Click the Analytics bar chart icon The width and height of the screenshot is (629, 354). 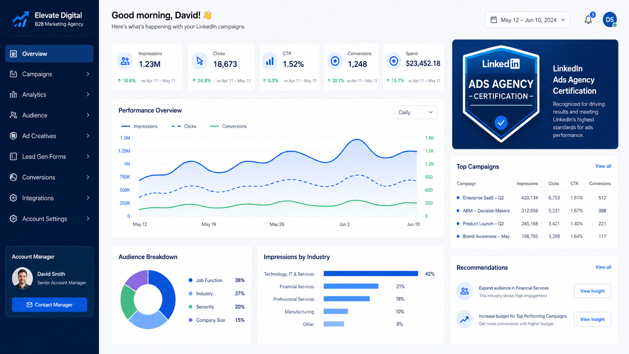point(14,94)
